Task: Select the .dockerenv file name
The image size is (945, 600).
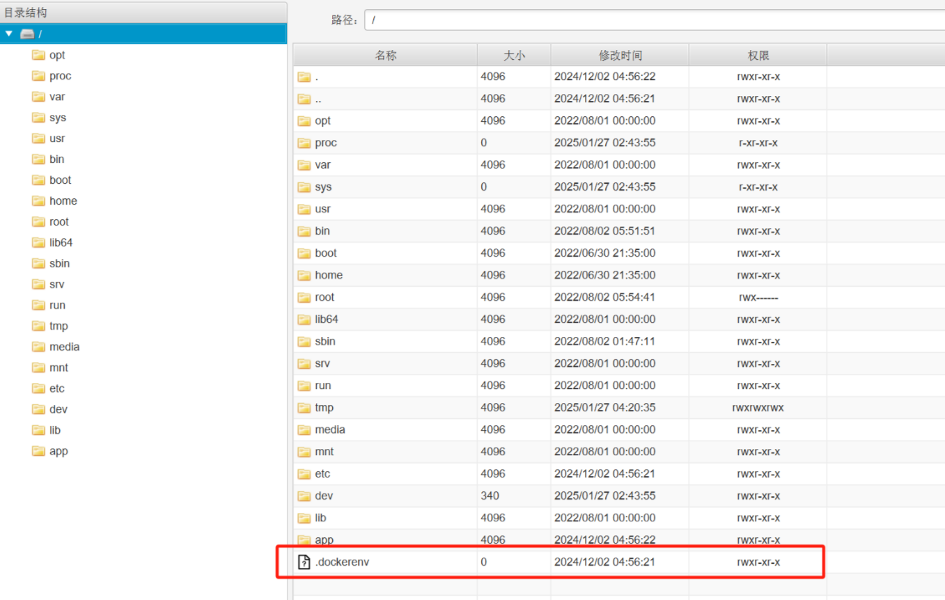Action: (342, 562)
